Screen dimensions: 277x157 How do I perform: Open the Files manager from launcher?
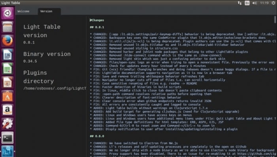coord(7,27)
